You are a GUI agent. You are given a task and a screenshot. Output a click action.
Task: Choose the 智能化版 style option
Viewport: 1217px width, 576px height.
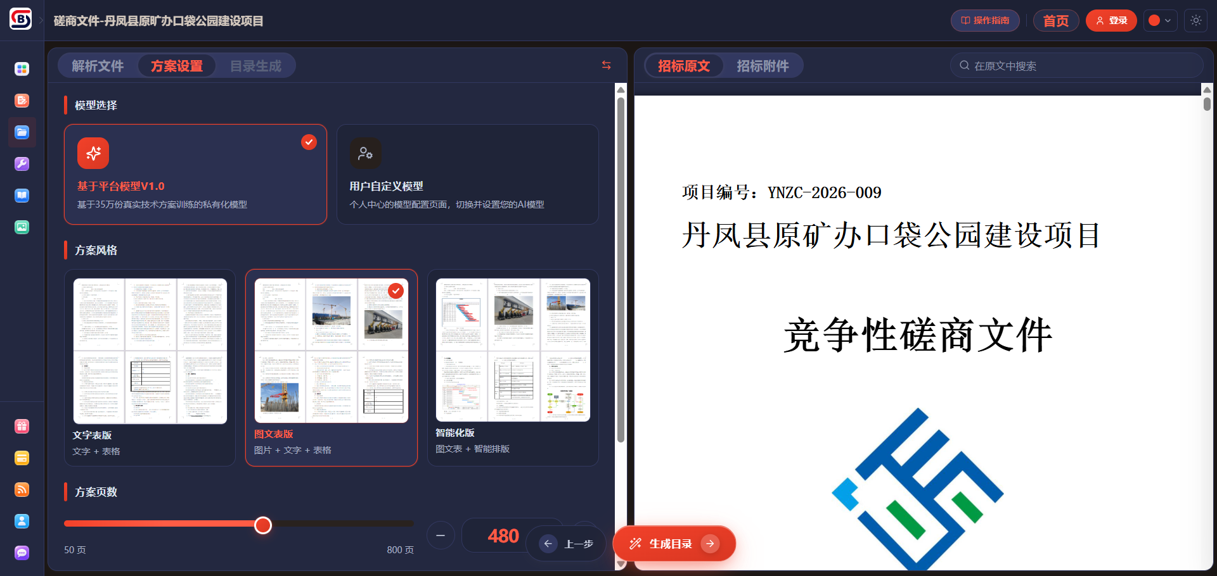[513, 368]
